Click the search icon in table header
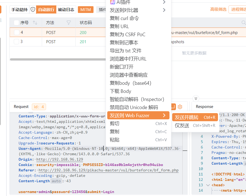The width and height of the screenshot is (246, 196). tap(244, 23)
